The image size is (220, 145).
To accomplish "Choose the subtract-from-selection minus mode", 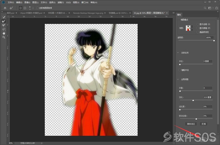I will click(x=25, y=8).
